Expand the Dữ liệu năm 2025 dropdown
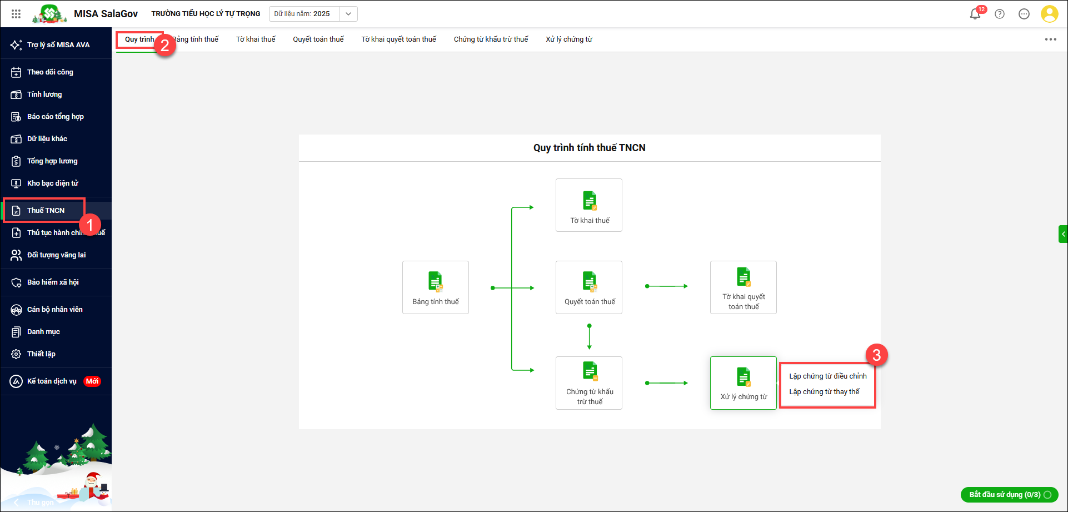1068x512 pixels. [x=348, y=14]
